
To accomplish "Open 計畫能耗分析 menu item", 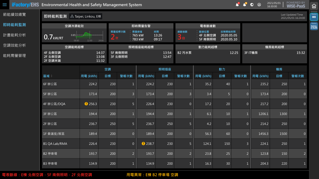I will [14, 35].
